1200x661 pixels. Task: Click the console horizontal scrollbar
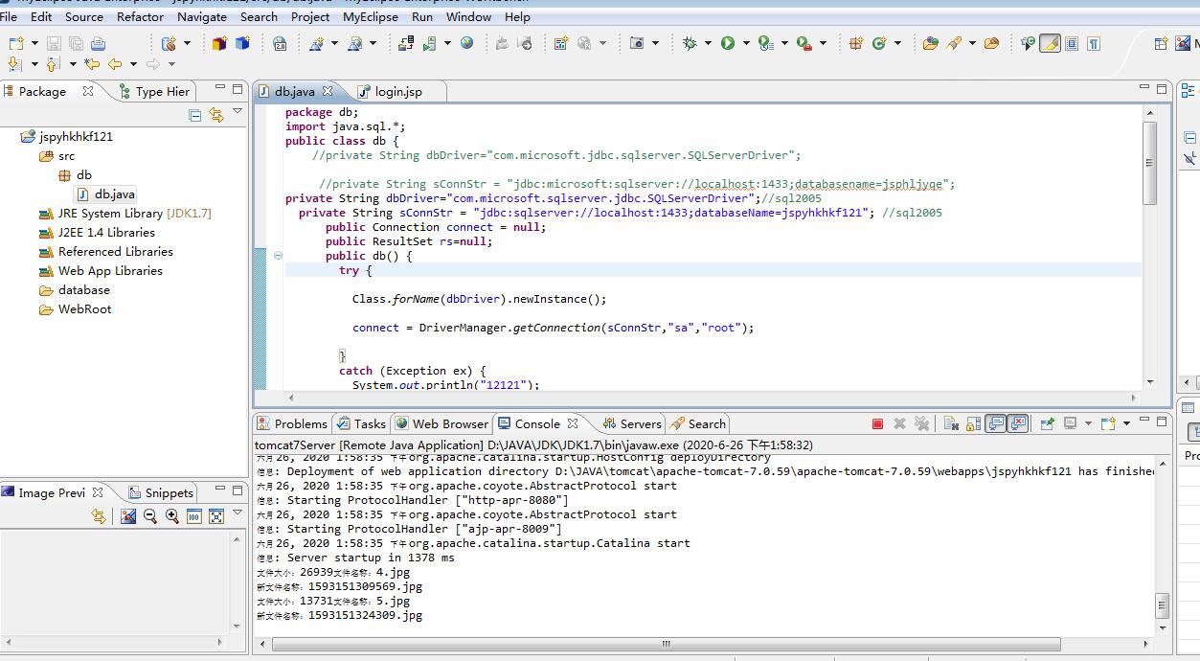[x=666, y=644]
